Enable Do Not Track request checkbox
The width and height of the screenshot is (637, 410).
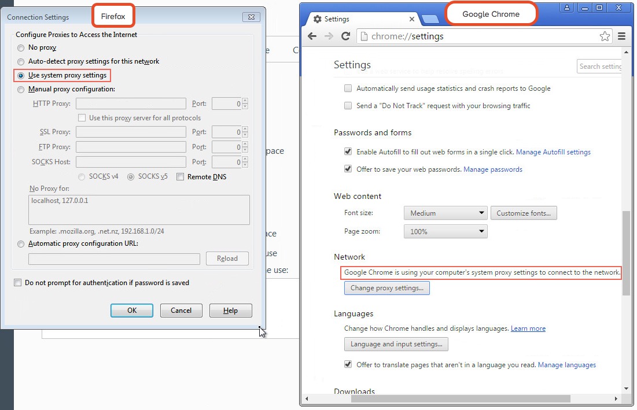[x=348, y=106]
